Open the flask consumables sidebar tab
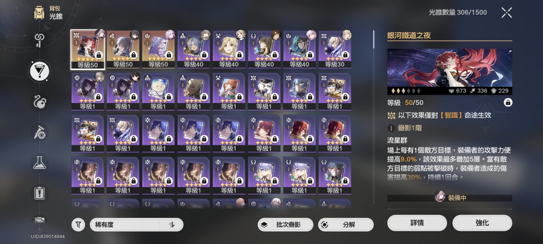This screenshot has height=244, width=543. point(40,162)
